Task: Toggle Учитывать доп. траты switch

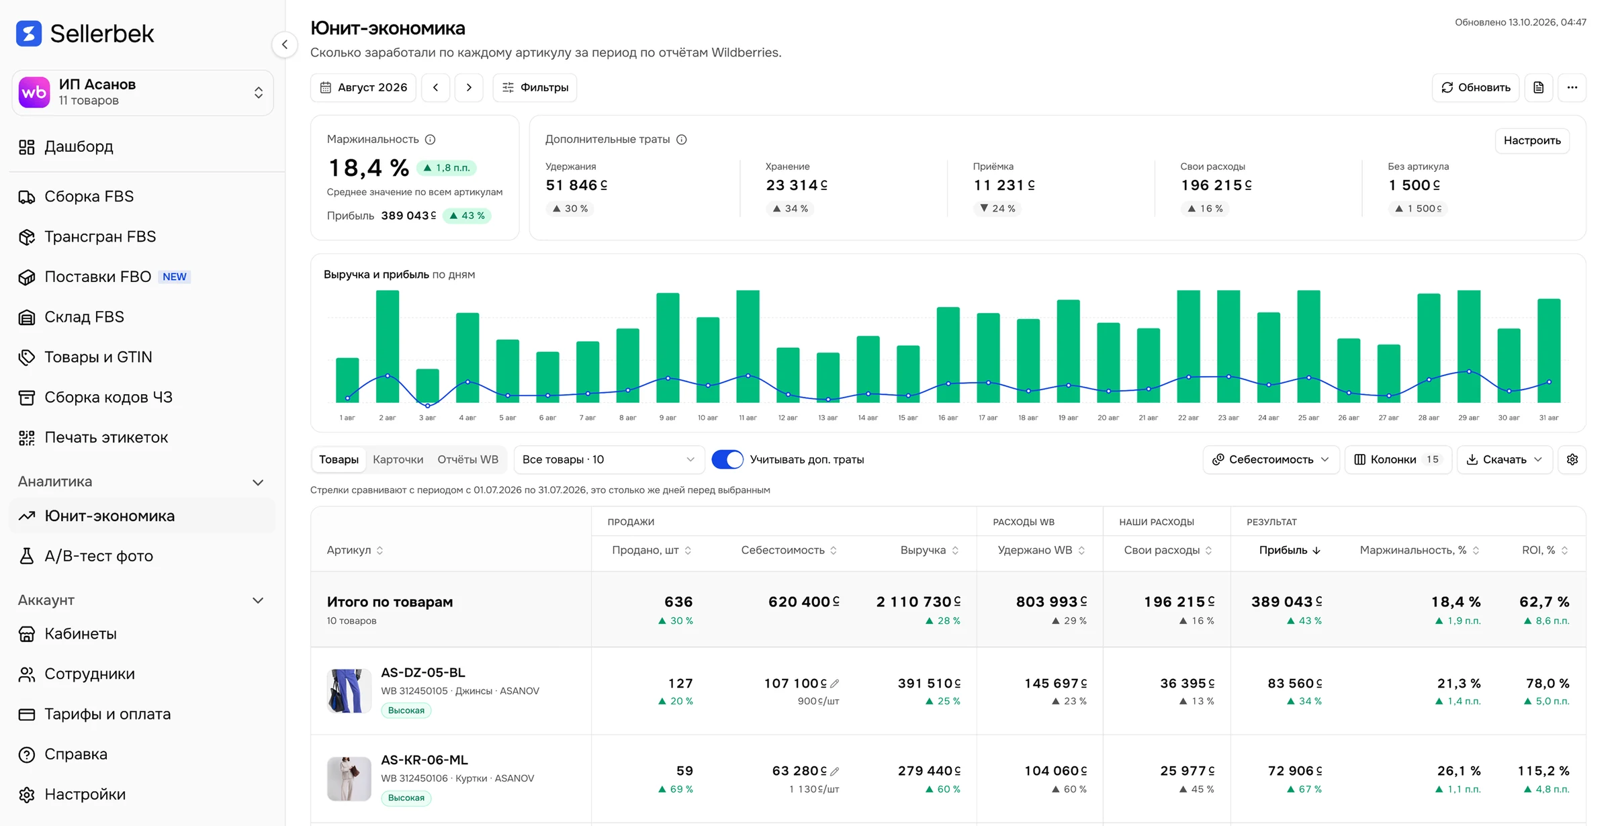Action: pyautogui.click(x=727, y=459)
